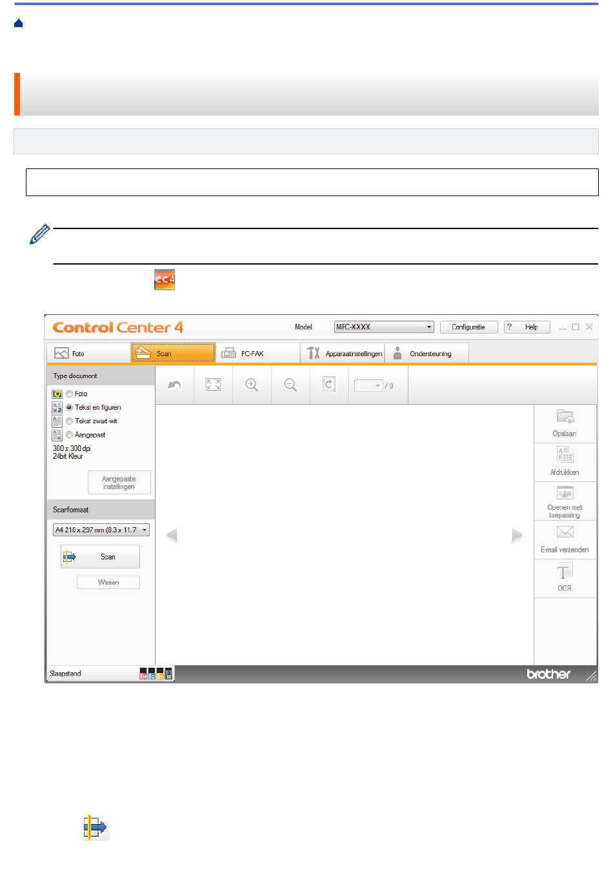Open the PC-FAX tab
Screen dimensions: 613x895
pyautogui.click(x=257, y=354)
